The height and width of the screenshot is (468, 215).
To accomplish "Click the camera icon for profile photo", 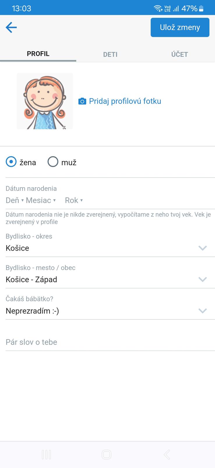I will coord(82,101).
